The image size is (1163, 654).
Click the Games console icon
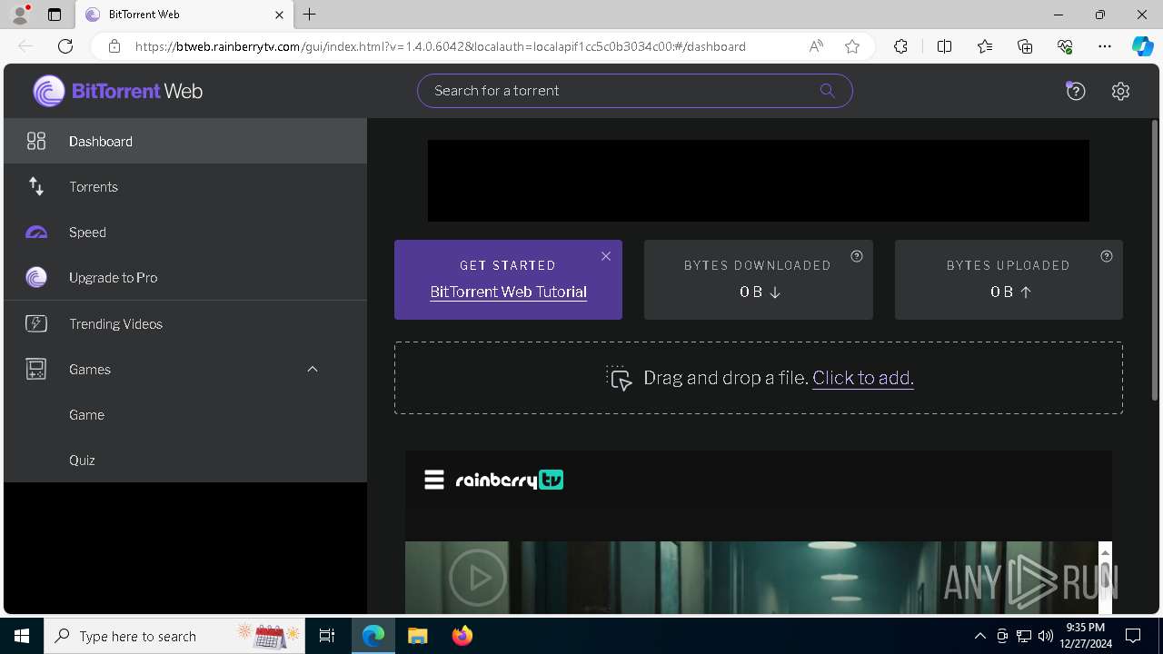point(36,369)
